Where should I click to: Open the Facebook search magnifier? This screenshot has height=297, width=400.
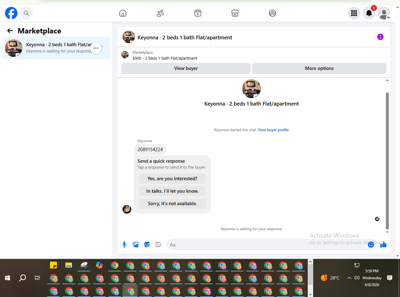(26, 13)
